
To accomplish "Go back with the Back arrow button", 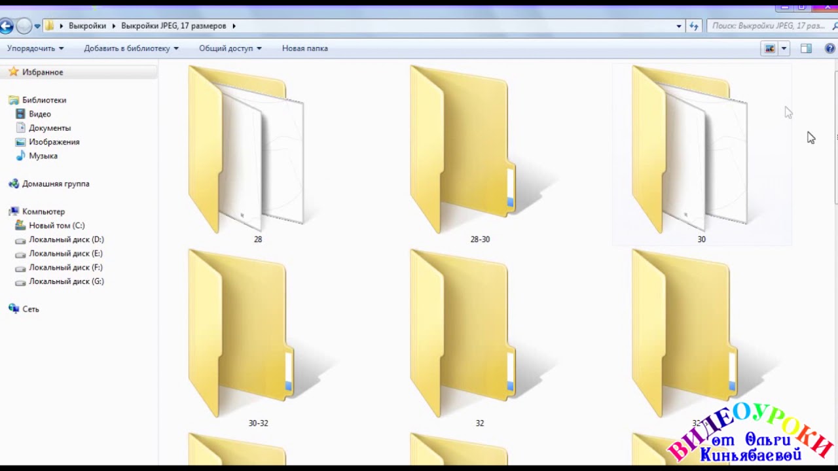I will point(6,26).
